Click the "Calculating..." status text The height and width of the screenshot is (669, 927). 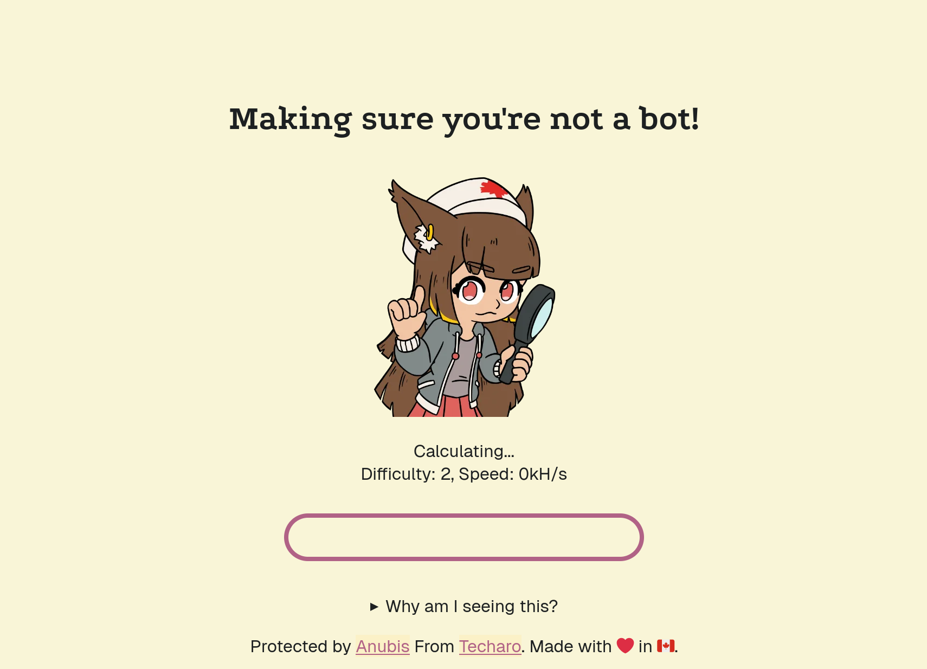464,451
